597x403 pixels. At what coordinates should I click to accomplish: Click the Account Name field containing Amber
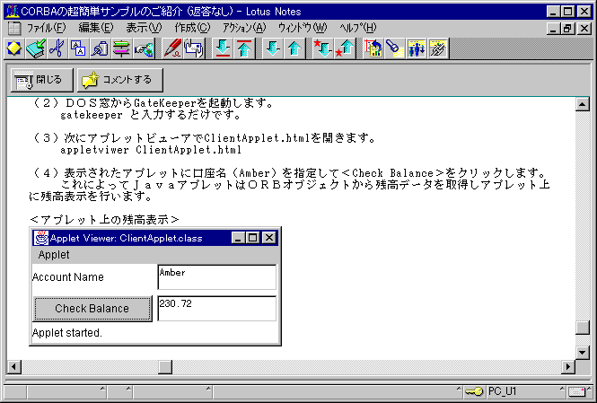(216, 277)
